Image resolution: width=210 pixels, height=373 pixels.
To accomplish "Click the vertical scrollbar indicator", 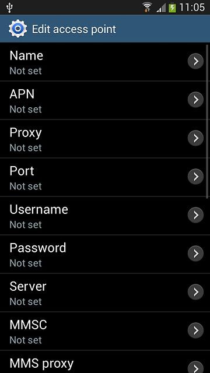I will [x=208, y=121].
